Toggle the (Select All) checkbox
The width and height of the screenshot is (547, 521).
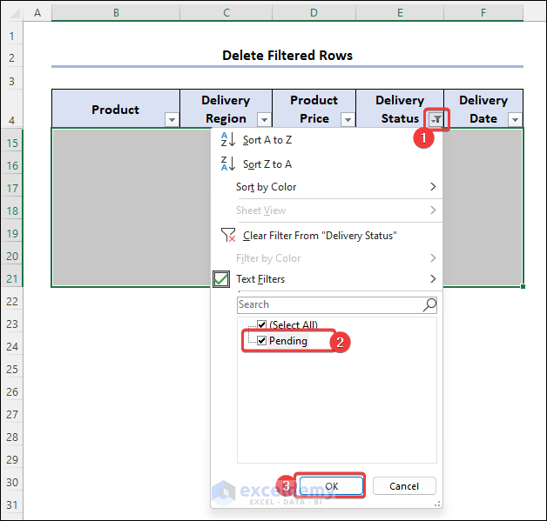262,325
